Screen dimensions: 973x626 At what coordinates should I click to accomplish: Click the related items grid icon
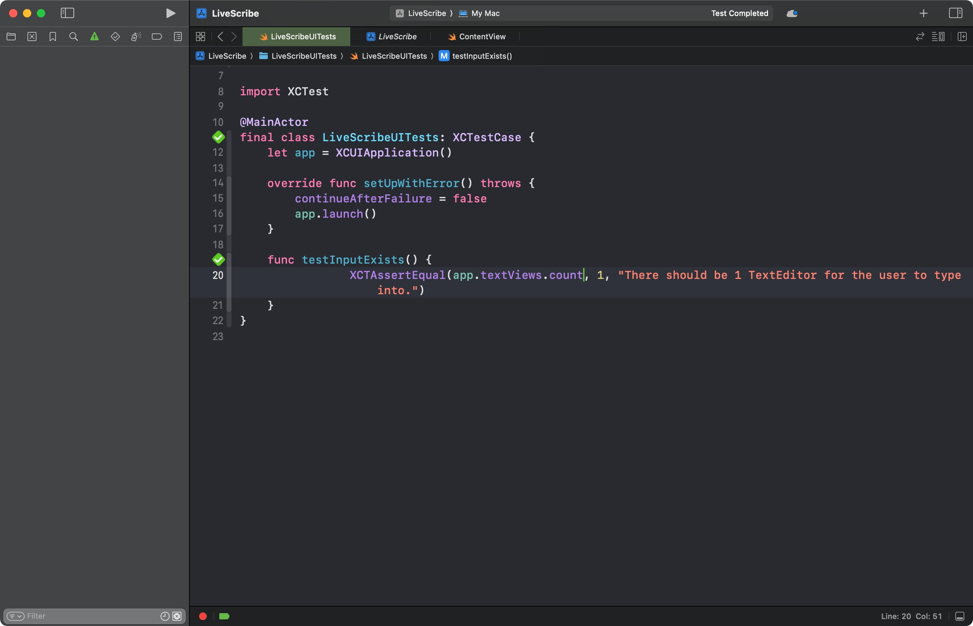[x=200, y=37]
